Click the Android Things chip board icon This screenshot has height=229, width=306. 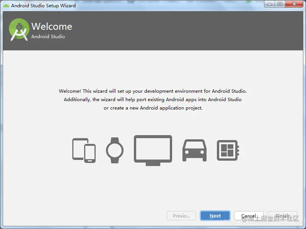[228, 150]
